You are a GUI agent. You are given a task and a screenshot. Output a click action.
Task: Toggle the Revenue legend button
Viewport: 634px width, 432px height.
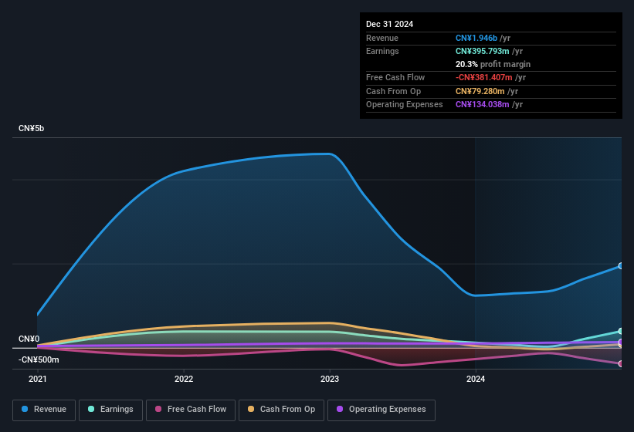coord(44,410)
